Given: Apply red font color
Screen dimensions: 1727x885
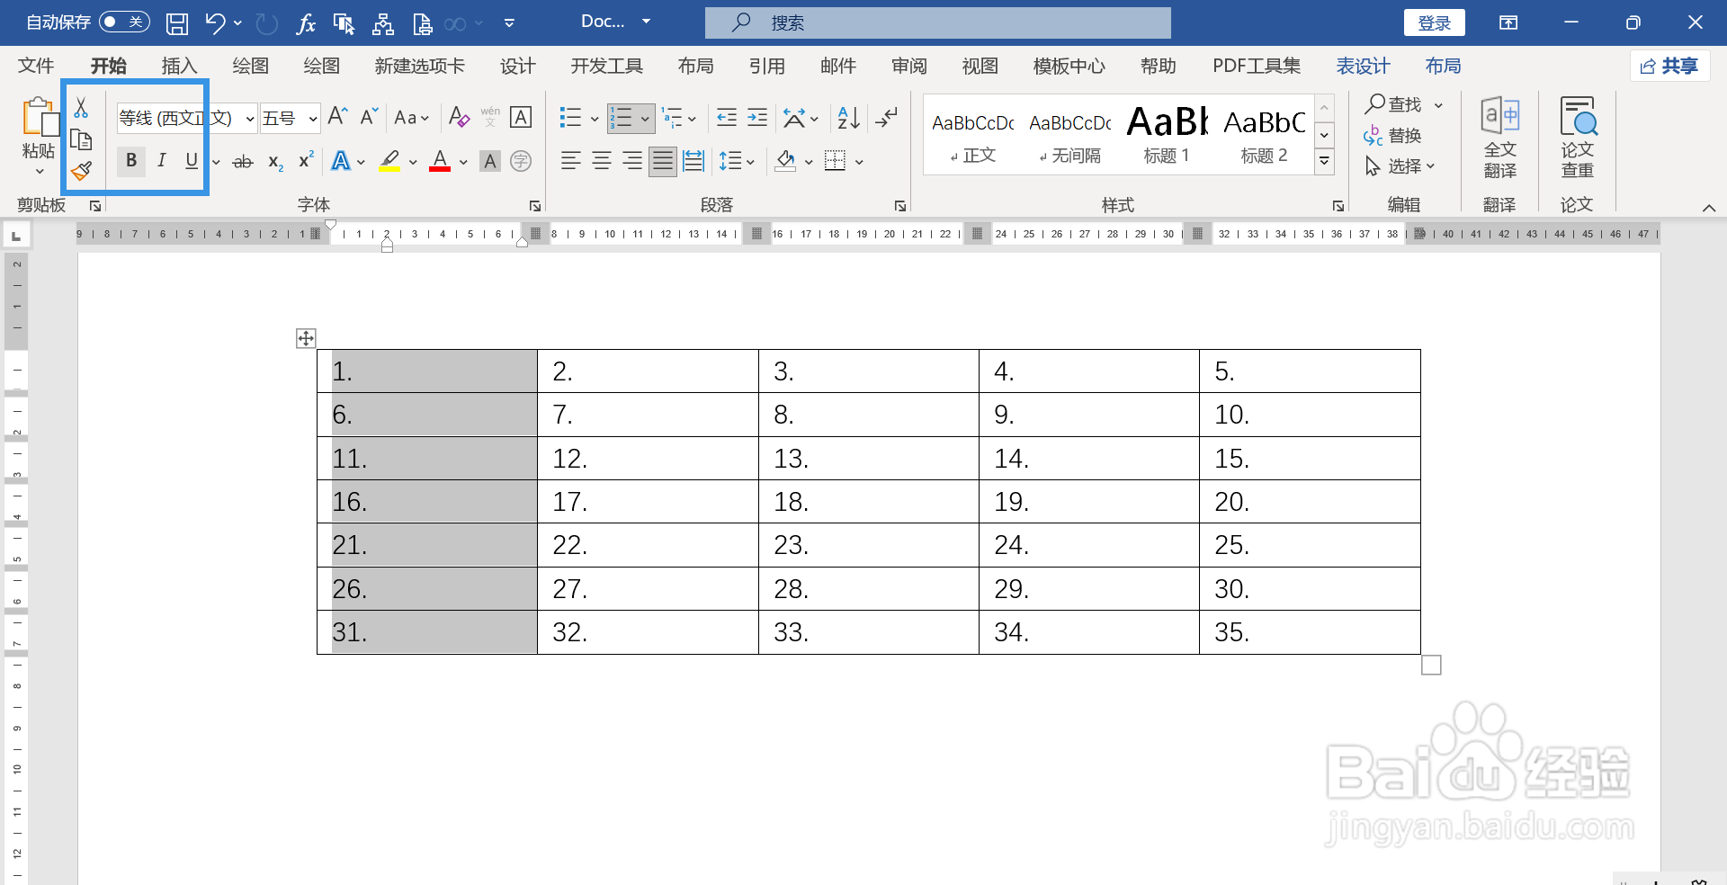Looking at the screenshot, I should 440,162.
